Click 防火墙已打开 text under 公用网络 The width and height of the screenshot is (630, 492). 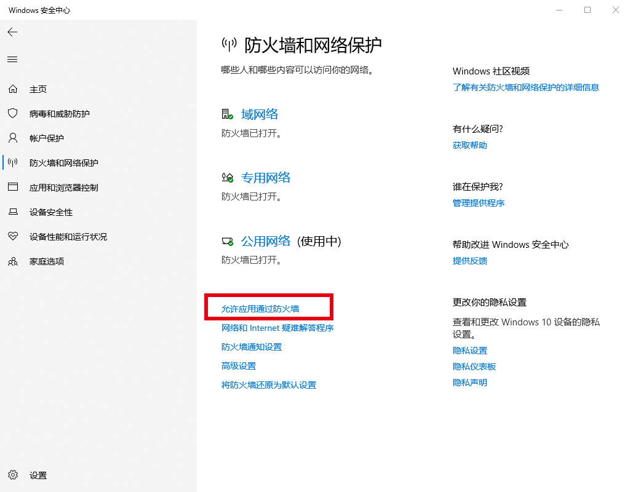(252, 260)
